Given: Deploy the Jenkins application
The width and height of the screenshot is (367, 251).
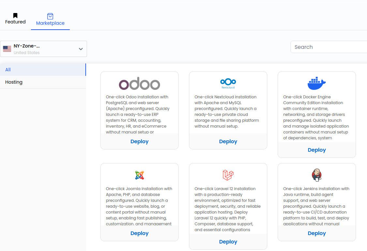Looking at the screenshot, I should point(317,233).
